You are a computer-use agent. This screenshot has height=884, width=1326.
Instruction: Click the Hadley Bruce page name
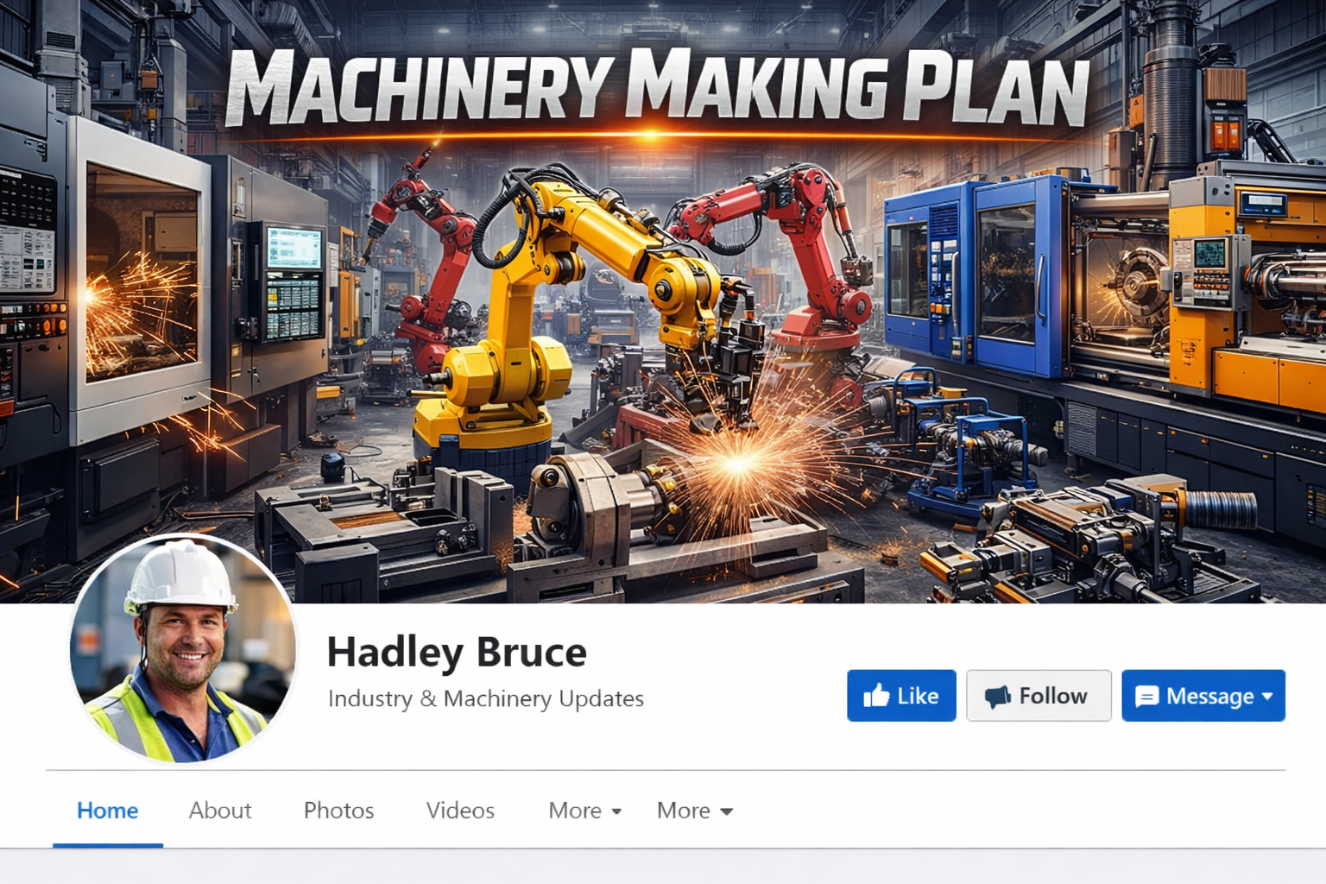point(457,652)
